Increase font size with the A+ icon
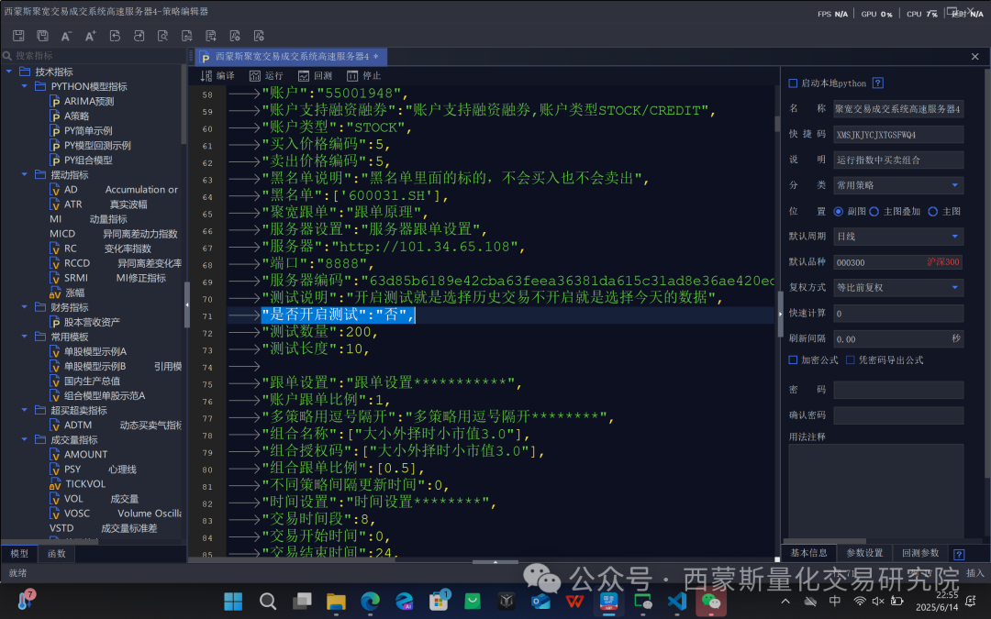This screenshot has width=991, height=619. click(x=90, y=36)
